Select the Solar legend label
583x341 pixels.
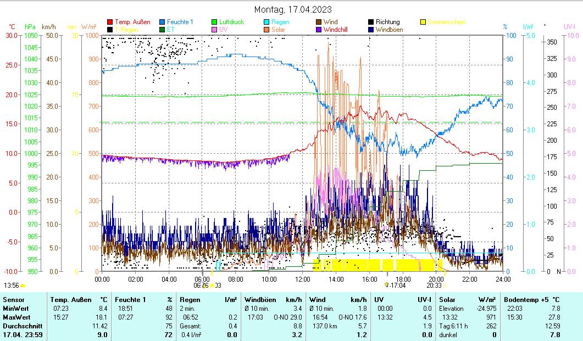point(278,29)
